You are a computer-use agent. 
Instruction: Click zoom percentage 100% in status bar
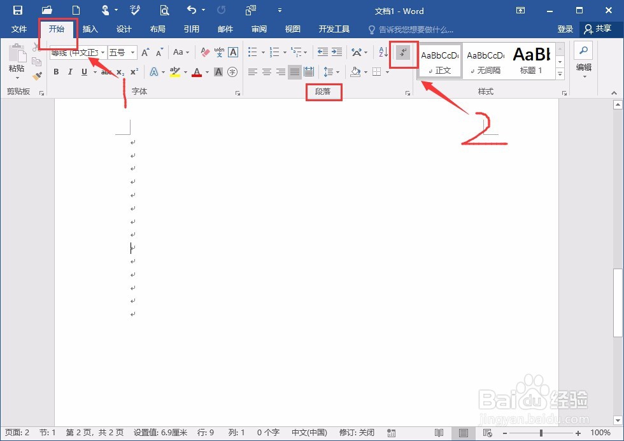600,433
